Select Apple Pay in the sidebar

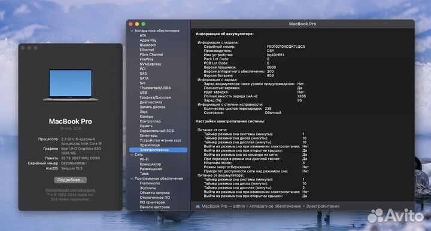coord(148,40)
